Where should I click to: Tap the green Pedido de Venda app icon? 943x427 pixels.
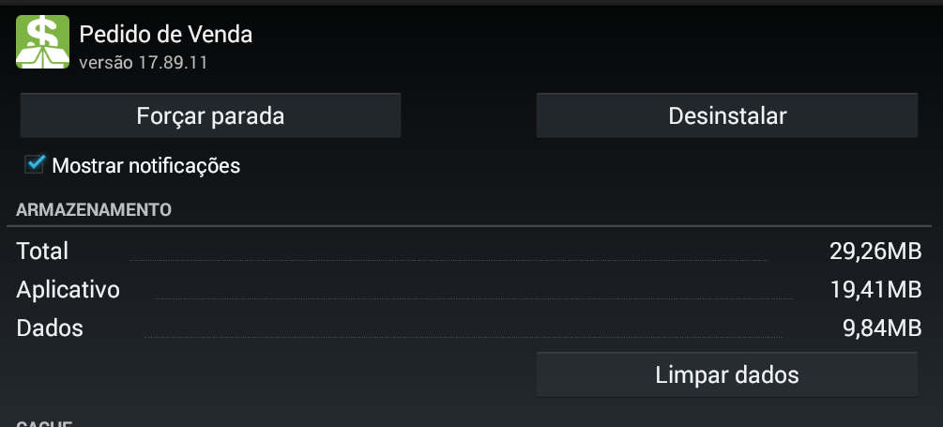pyautogui.click(x=42, y=42)
